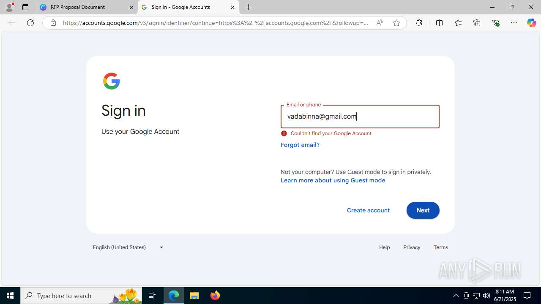This screenshot has width=541, height=304.
Task: Refresh the current page
Action: tap(30, 23)
